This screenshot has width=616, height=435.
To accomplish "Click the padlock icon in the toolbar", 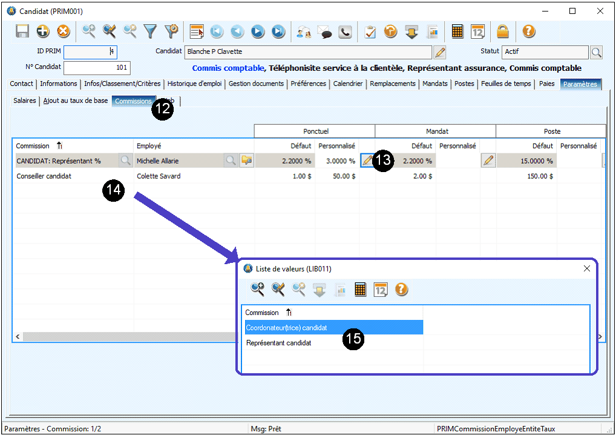I will (x=503, y=32).
